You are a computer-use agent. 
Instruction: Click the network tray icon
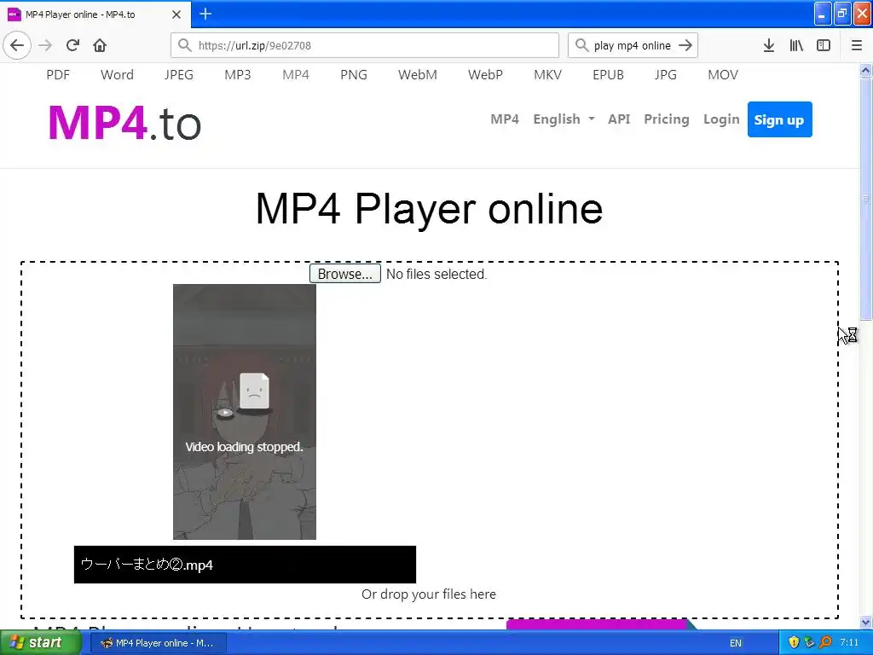(810, 642)
